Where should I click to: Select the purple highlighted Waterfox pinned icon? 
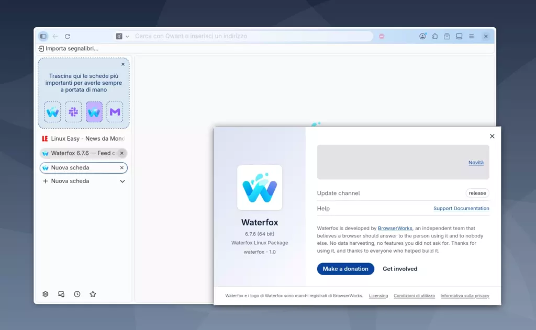[94, 112]
